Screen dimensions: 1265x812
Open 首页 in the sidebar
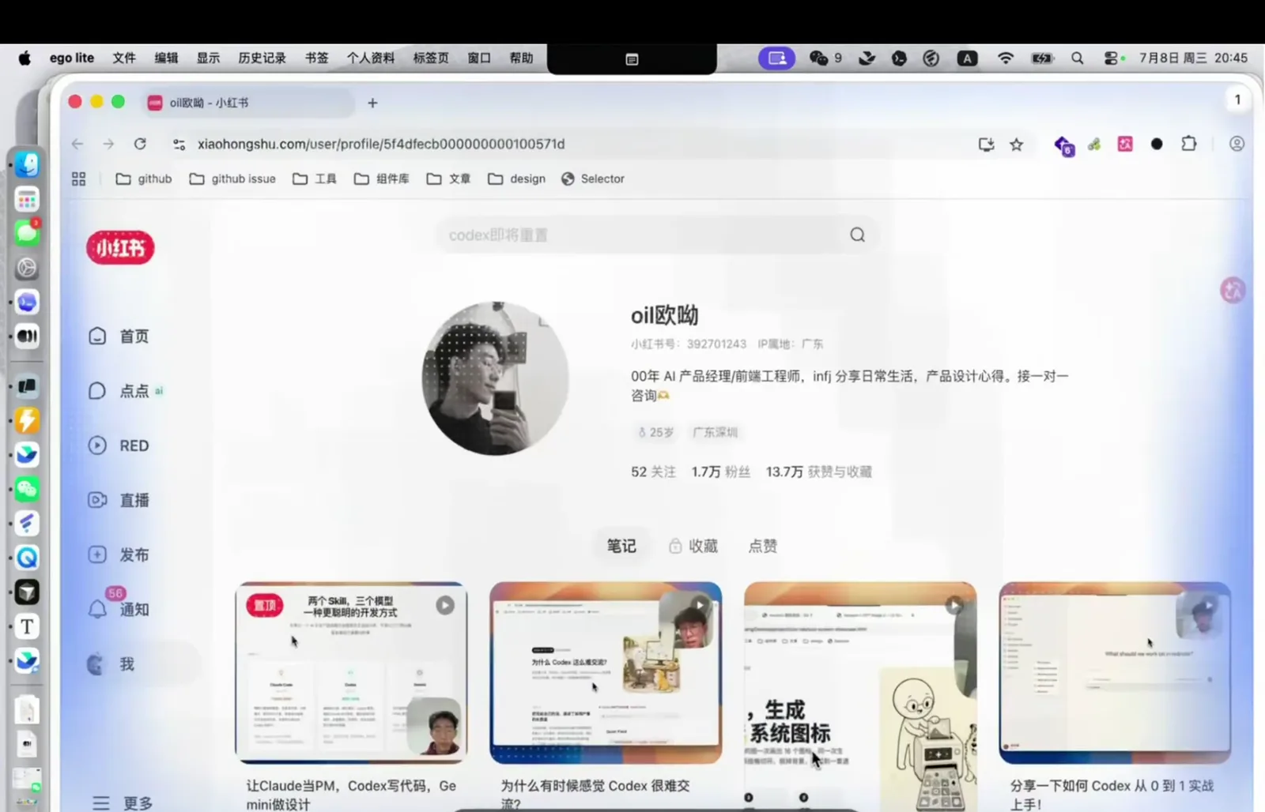coord(119,336)
